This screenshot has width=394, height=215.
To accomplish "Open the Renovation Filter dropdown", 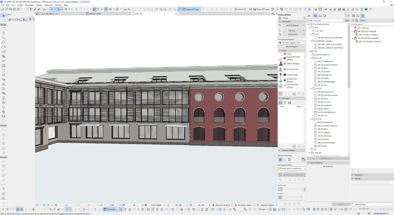I will click(291, 168).
